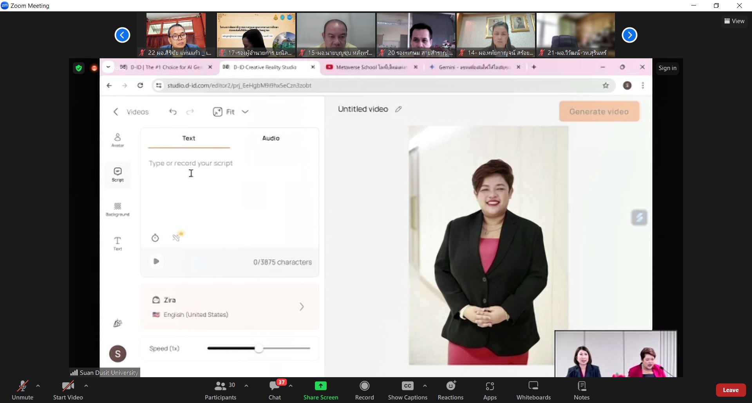Image resolution: width=752 pixels, height=403 pixels.
Task: Play script preview
Action: click(156, 261)
